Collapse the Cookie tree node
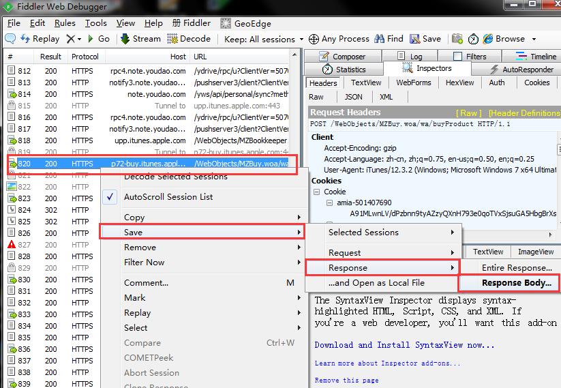 coord(317,192)
